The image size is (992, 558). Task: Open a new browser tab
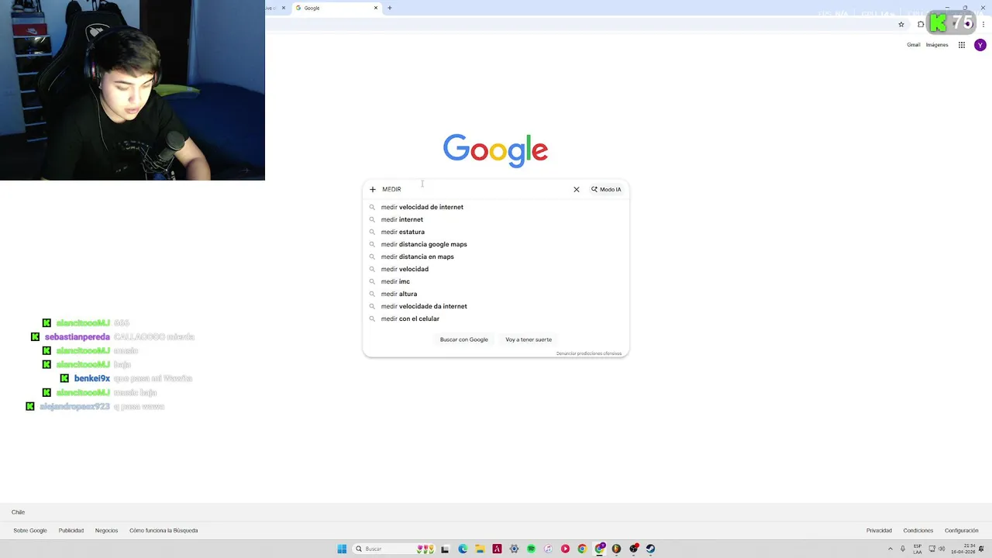click(x=390, y=8)
